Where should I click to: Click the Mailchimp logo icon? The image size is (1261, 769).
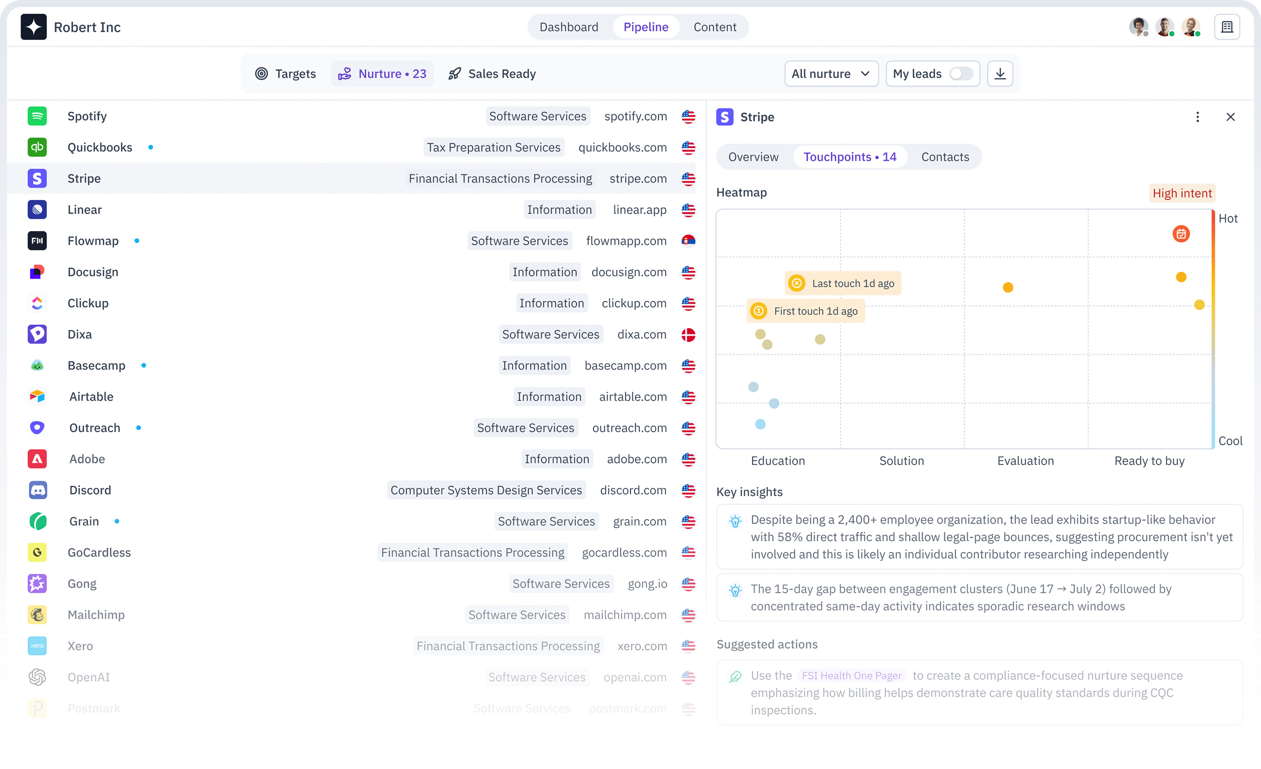[37, 615]
